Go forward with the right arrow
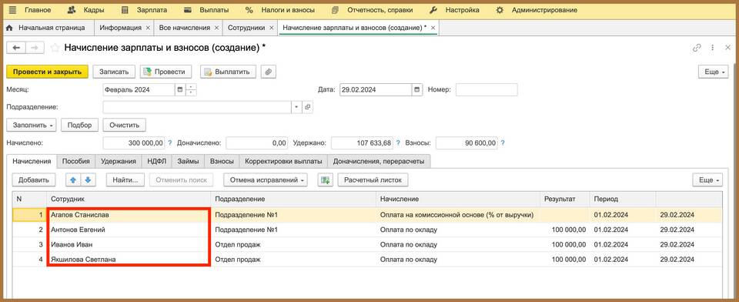Image resolution: width=739 pixels, height=302 pixels. coord(35,47)
